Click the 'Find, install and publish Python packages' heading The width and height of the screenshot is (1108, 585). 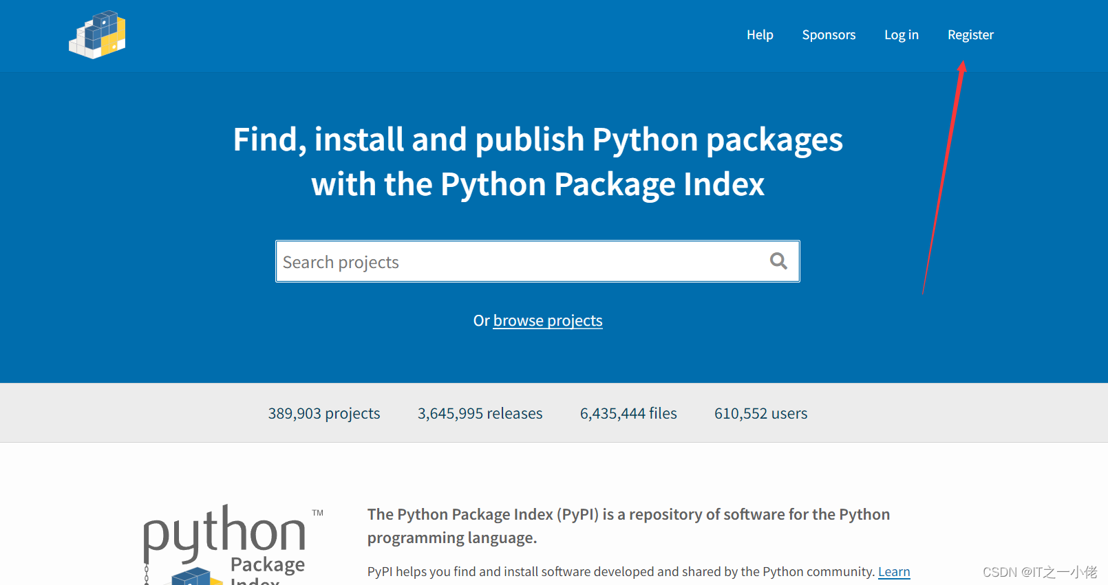(x=537, y=162)
